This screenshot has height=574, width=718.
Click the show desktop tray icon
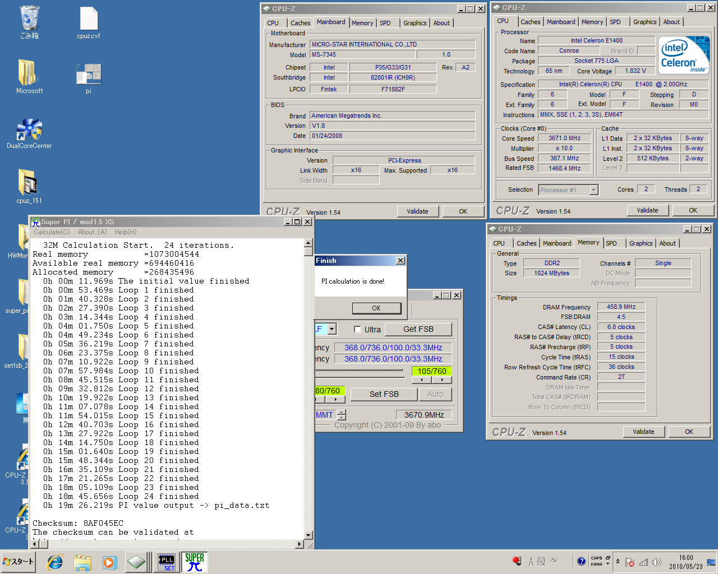(711, 562)
